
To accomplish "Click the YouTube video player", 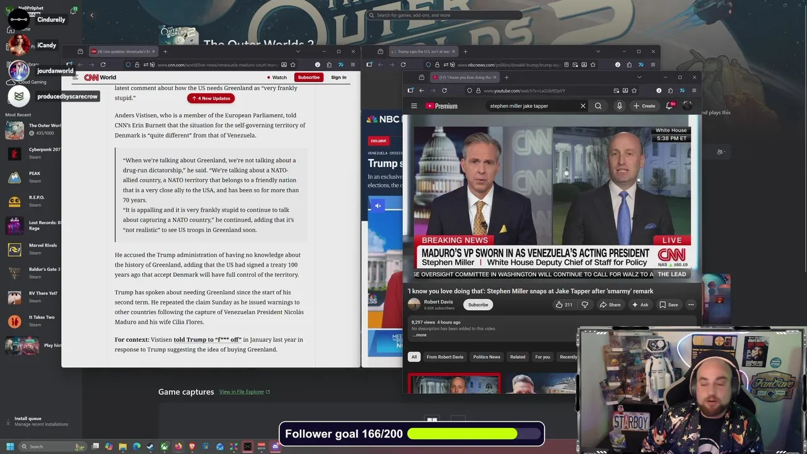I will pyautogui.click(x=552, y=199).
